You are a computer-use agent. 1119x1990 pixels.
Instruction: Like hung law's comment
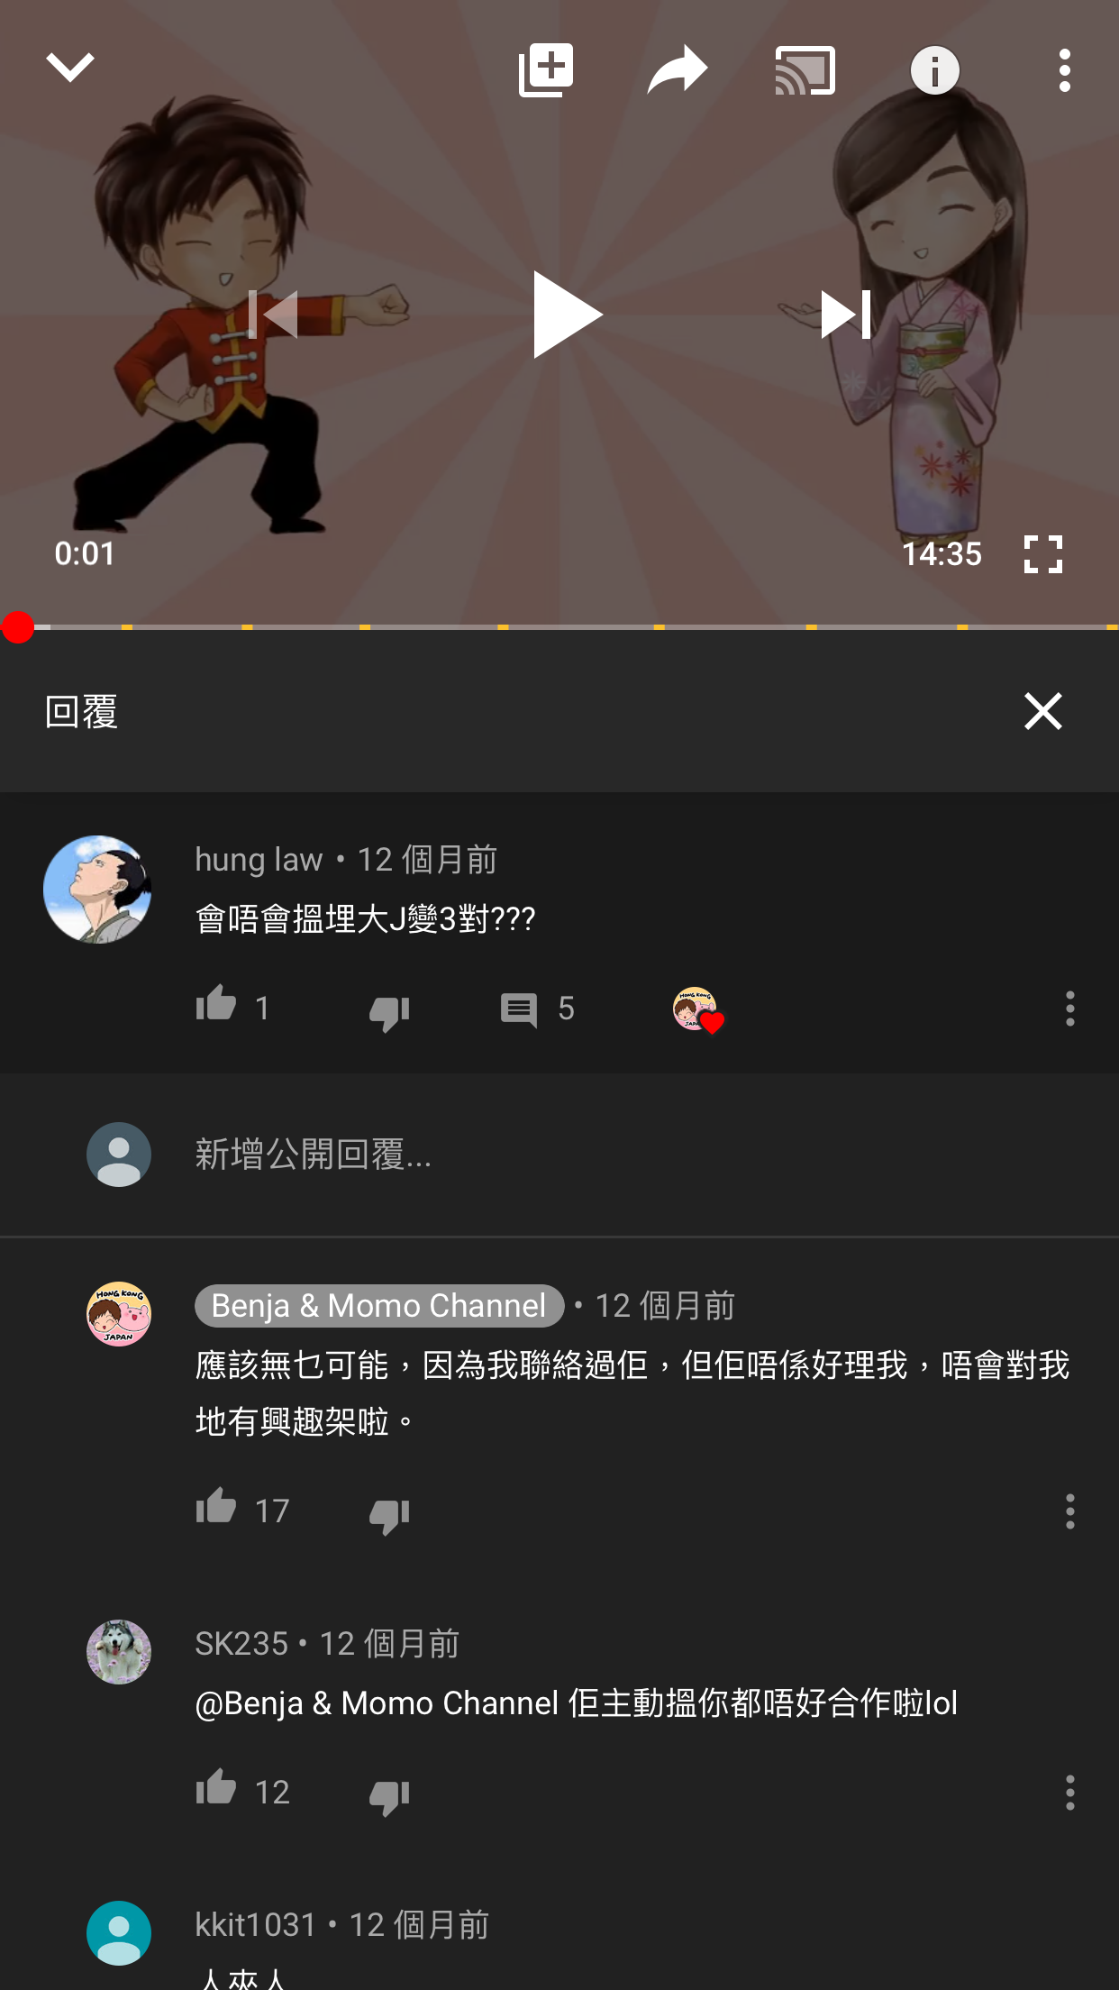[x=216, y=1004]
